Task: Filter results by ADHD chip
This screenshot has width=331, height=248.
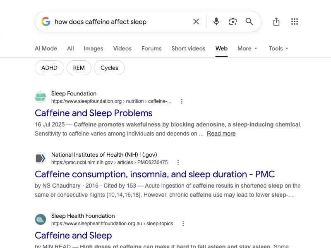Action: [x=49, y=68]
